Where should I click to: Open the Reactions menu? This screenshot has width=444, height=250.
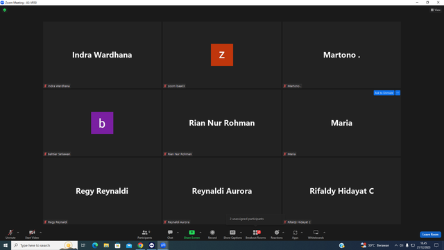[277, 234]
